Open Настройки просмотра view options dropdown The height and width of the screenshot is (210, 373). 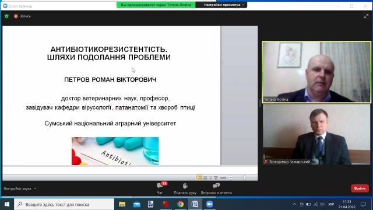point(224,5)
